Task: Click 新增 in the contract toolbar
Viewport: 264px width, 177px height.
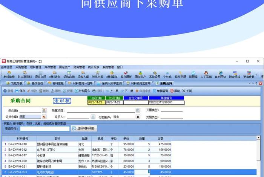Action: click(8, 91)
